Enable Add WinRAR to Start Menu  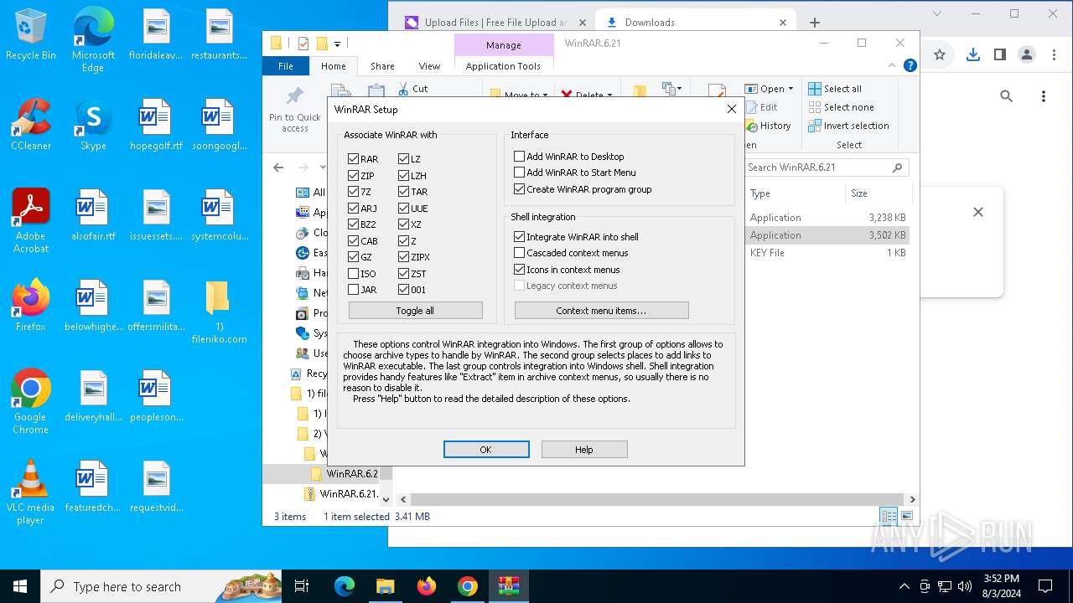[x=519, y=173]
